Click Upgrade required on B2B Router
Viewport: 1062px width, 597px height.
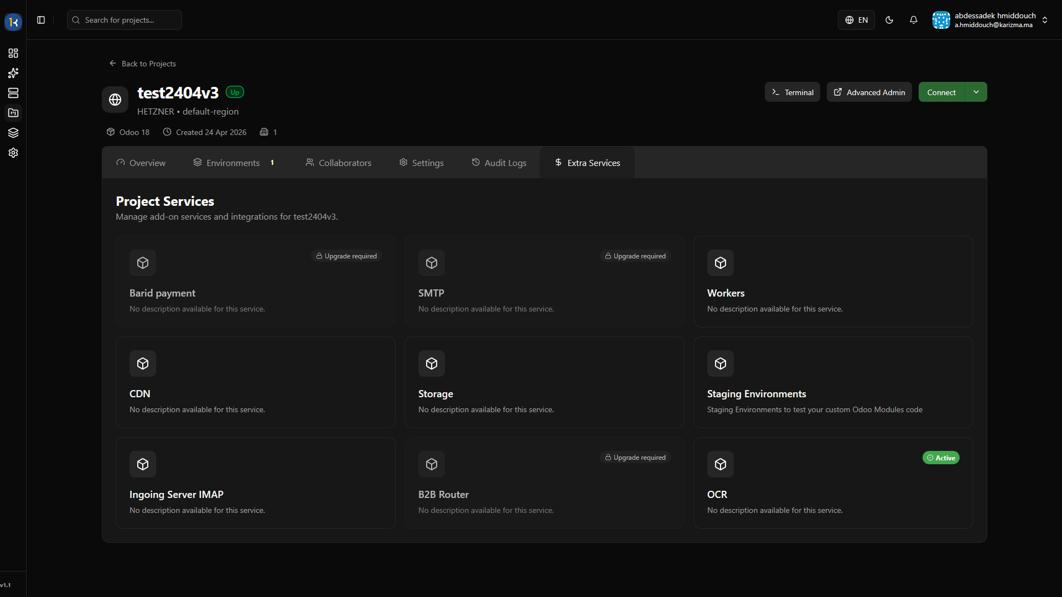point(635,458)
